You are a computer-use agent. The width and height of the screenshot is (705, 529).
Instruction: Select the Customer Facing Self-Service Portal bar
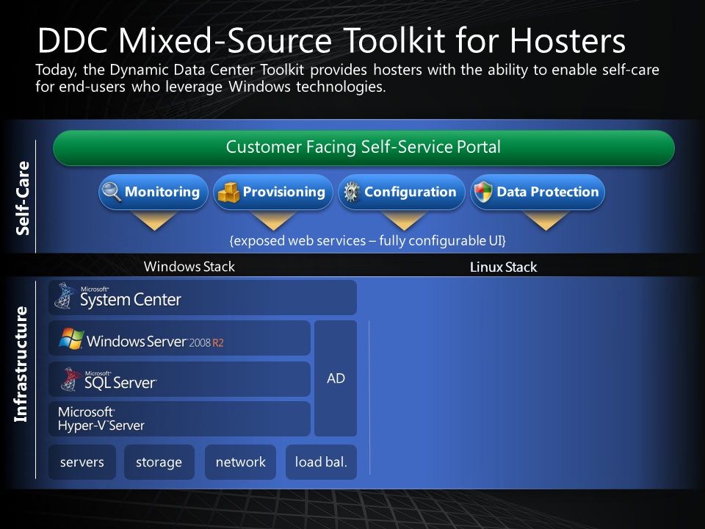coord(364,148)
